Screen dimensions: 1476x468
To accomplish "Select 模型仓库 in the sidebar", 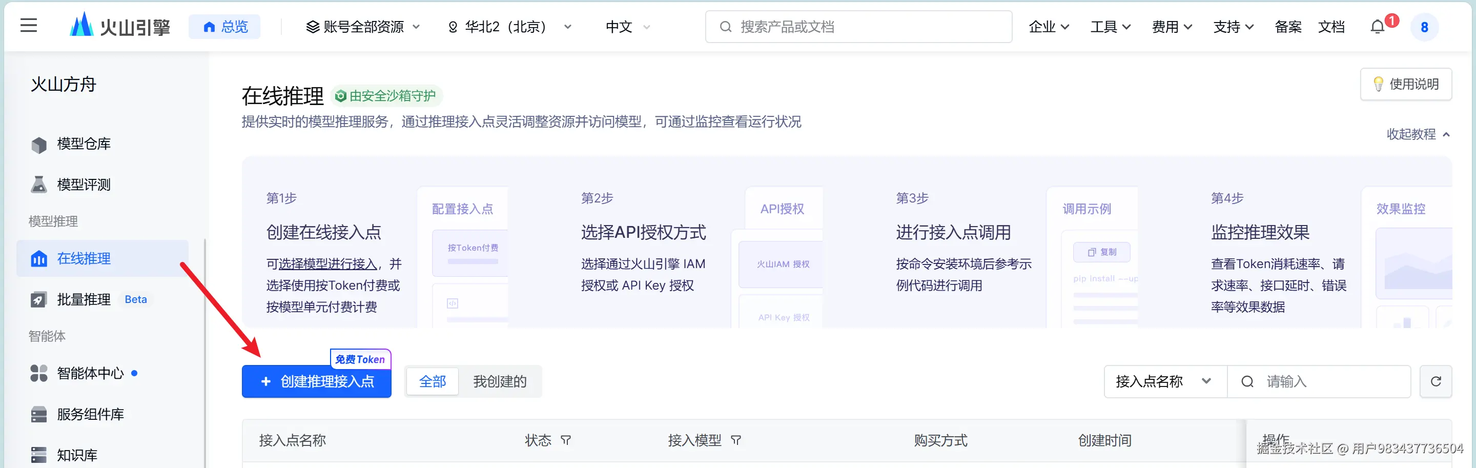I will pyautogui.click(x=84, y=144).
